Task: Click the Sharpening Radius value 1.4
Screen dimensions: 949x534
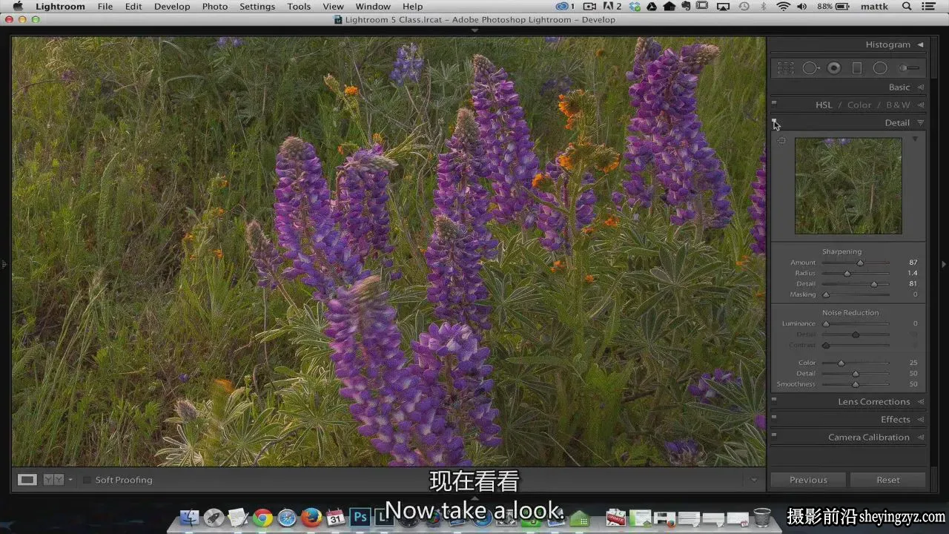Action: (x=913, y=274)
